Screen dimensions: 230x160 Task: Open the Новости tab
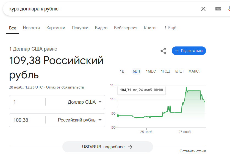[x=31, y=28]
